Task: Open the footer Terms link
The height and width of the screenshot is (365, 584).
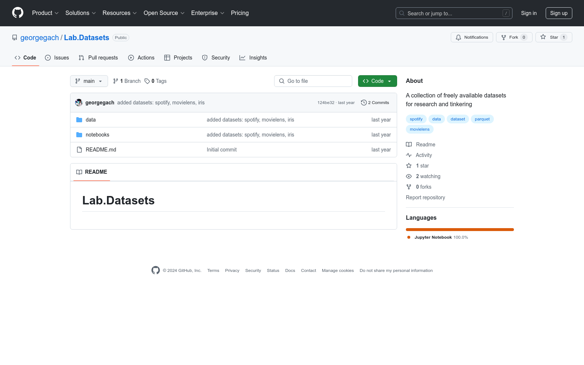Action: (x=213, y=270)
